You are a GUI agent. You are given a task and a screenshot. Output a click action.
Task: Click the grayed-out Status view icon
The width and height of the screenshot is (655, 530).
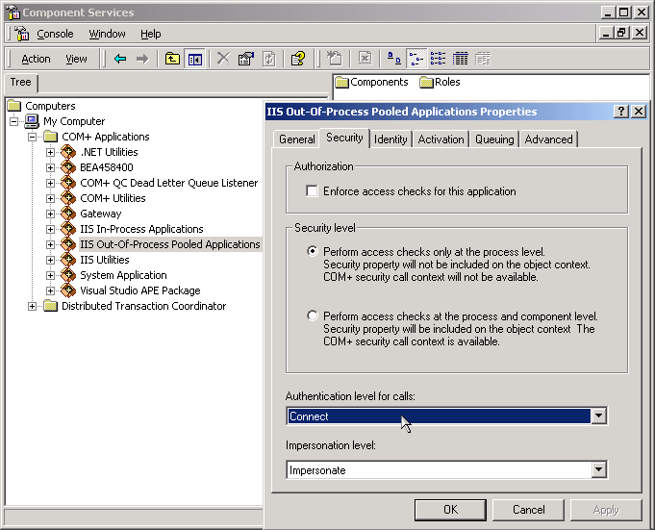(483, 59)
